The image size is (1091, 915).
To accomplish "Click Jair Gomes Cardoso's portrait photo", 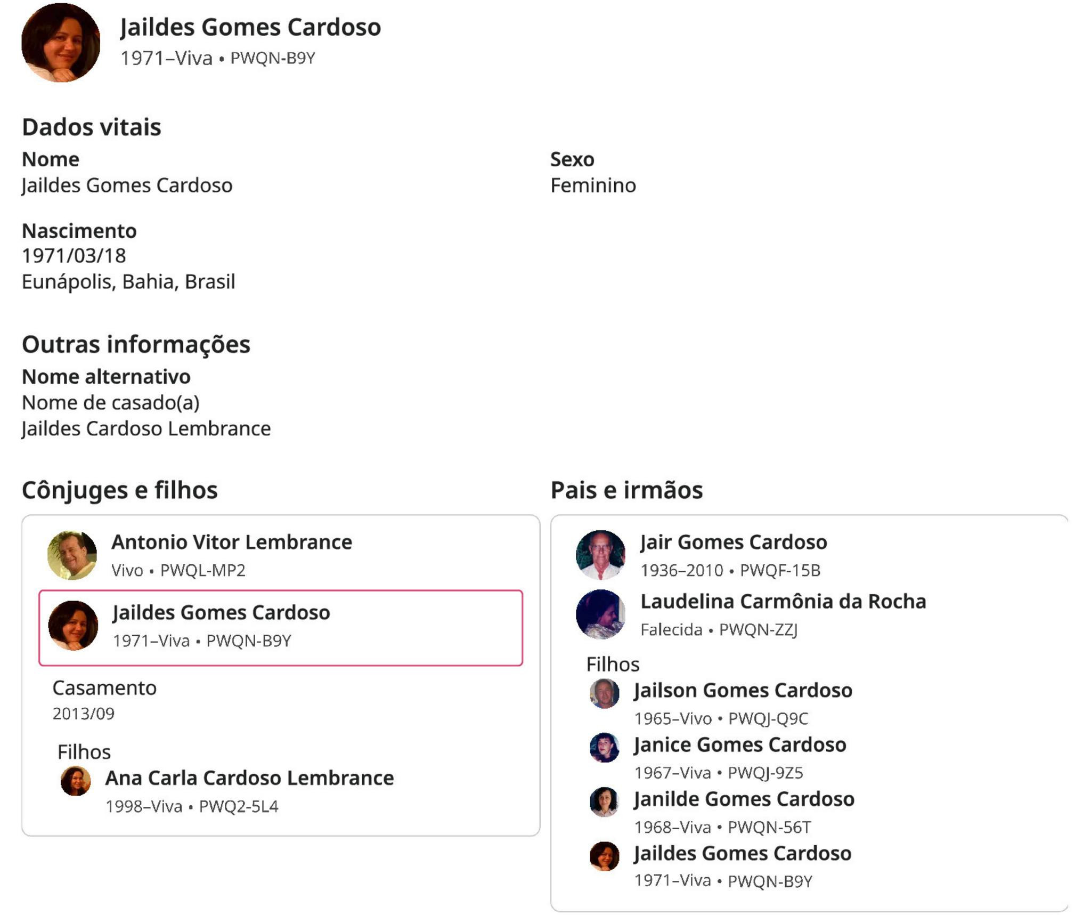I will tap(600, 555).
